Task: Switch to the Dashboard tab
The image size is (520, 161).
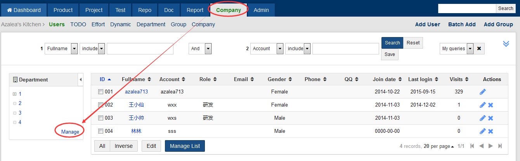Action: coord(24,10)
